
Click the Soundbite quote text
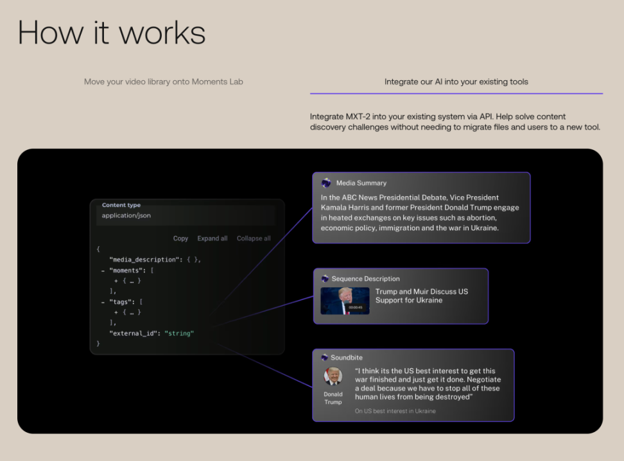point(428,384)
